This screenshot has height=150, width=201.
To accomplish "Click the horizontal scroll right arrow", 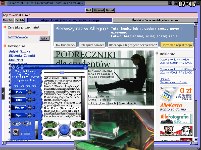I will coord(192,143).
